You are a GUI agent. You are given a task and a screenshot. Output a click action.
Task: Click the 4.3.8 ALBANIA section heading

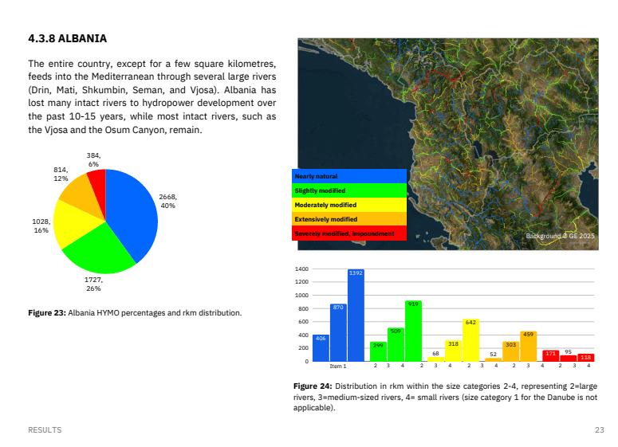tap(67, 38)
